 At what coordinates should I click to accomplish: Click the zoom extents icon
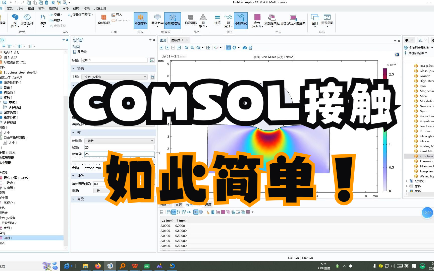208,48
